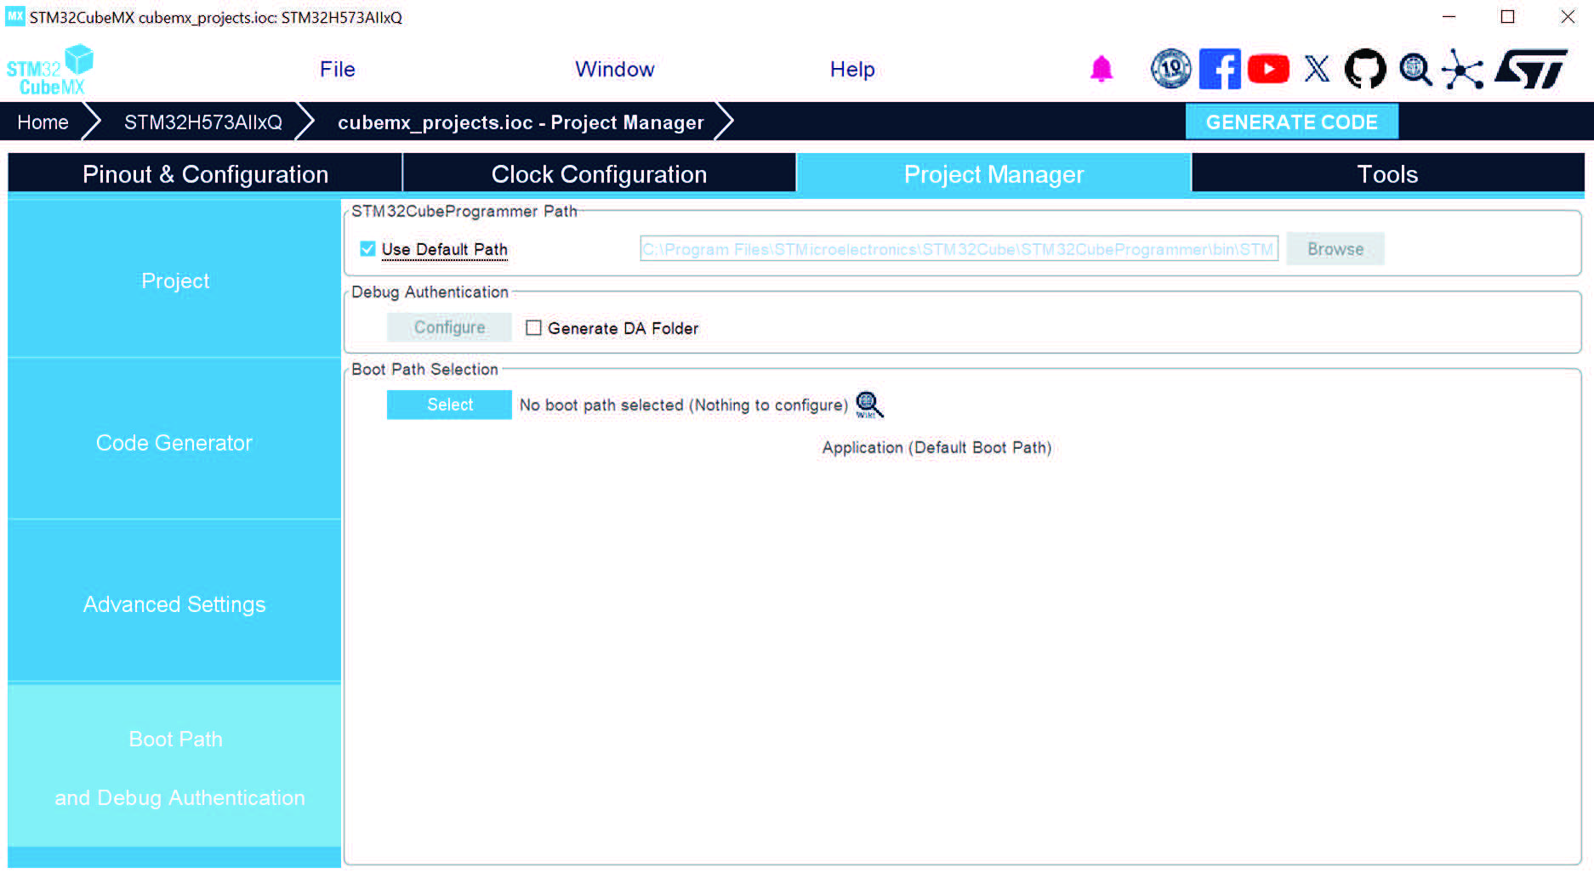Click the STM32CubeMX window title bar icon
This screenshot has height=873, width=1594.
[x=15, y=16]
